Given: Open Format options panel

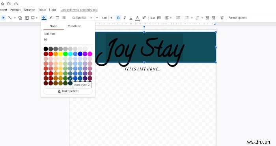Looking at the screenshot, I should (x=237, y=18).
